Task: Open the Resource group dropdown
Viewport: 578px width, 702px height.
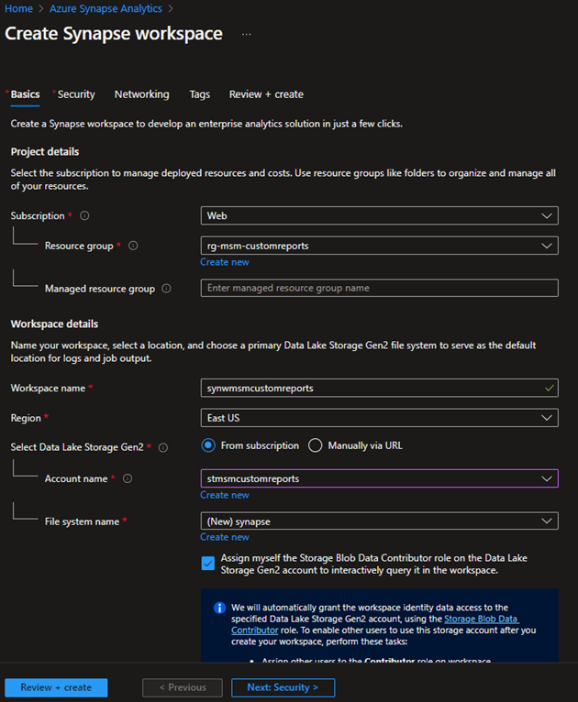Action: coord(380,246)
